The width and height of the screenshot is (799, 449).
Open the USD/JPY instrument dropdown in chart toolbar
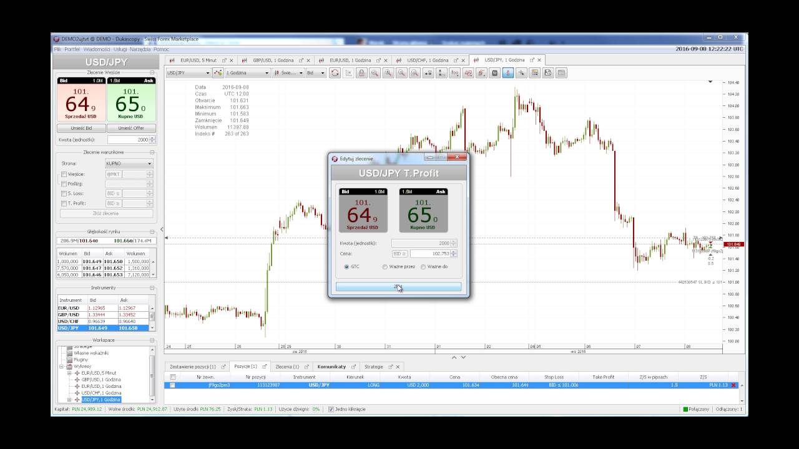188,73
